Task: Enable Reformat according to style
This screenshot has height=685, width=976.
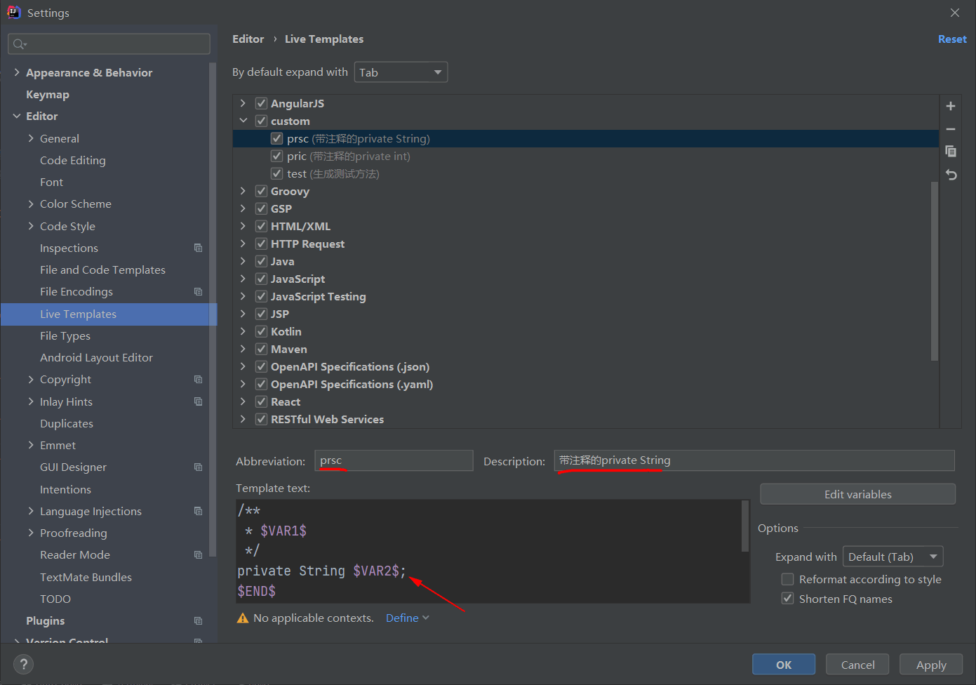Action: point(788,579)
